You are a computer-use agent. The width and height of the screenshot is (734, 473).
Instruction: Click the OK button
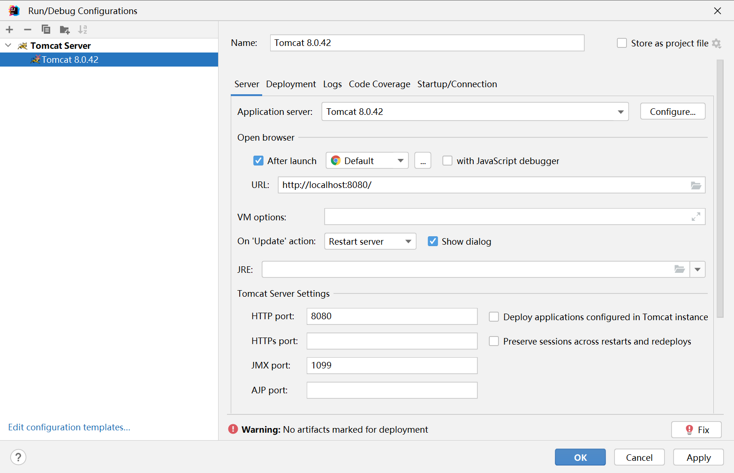580,458
